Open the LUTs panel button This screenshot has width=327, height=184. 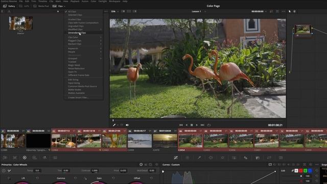coord(24,6)
